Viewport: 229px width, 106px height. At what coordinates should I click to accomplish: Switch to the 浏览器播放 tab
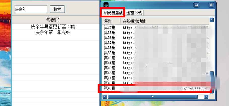(113, 13)
